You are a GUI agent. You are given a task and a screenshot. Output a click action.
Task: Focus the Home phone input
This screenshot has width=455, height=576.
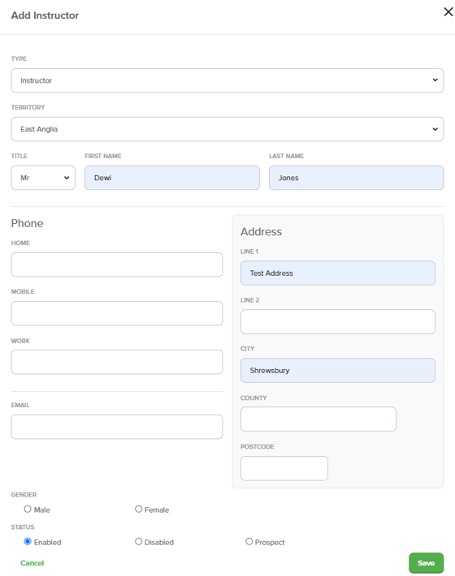coord(117,264)
